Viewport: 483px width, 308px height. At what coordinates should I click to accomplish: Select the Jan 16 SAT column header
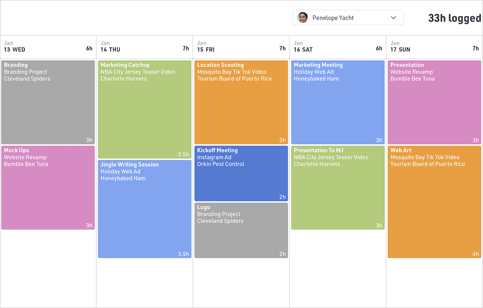pyautogui.click(x=338, y=47)
